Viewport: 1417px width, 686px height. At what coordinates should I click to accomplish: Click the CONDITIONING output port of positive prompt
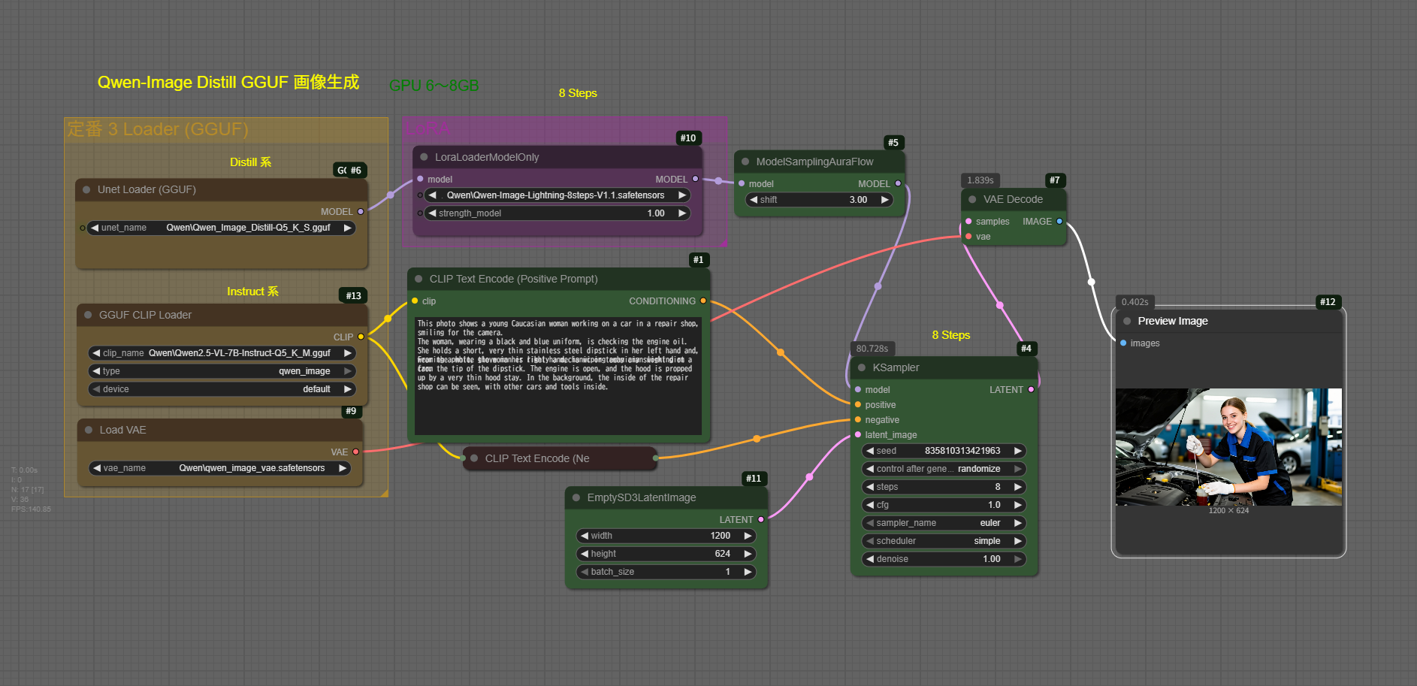pos(703,301)
